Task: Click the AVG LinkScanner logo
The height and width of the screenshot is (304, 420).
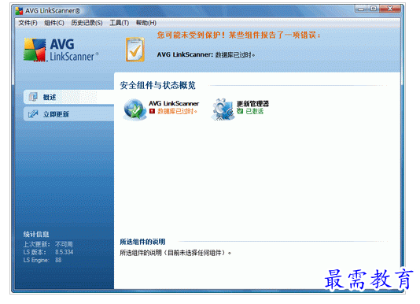Action: coord(61,50)
